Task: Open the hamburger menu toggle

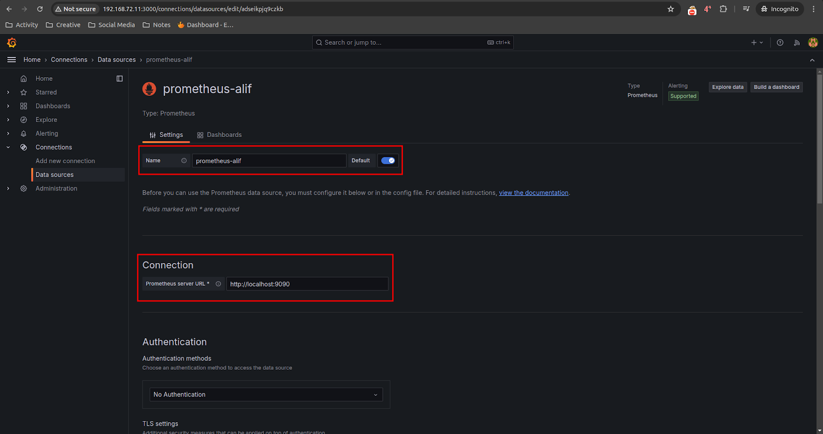Action: point(11,60)
